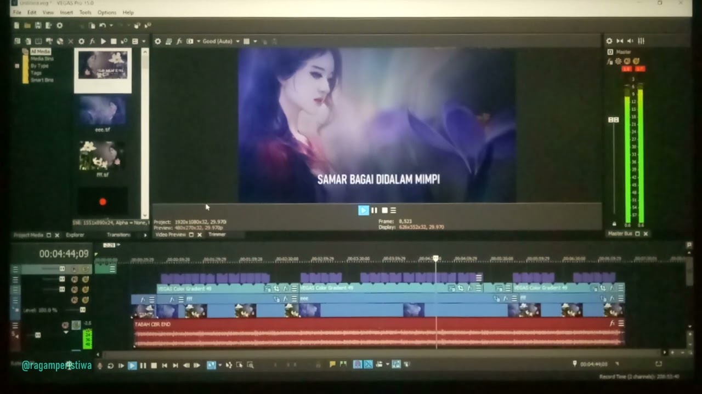Click the Paste icon in main toolbar
Image resolution: width=702 pixels, height=394 pixels.
(x=92, y=26)
